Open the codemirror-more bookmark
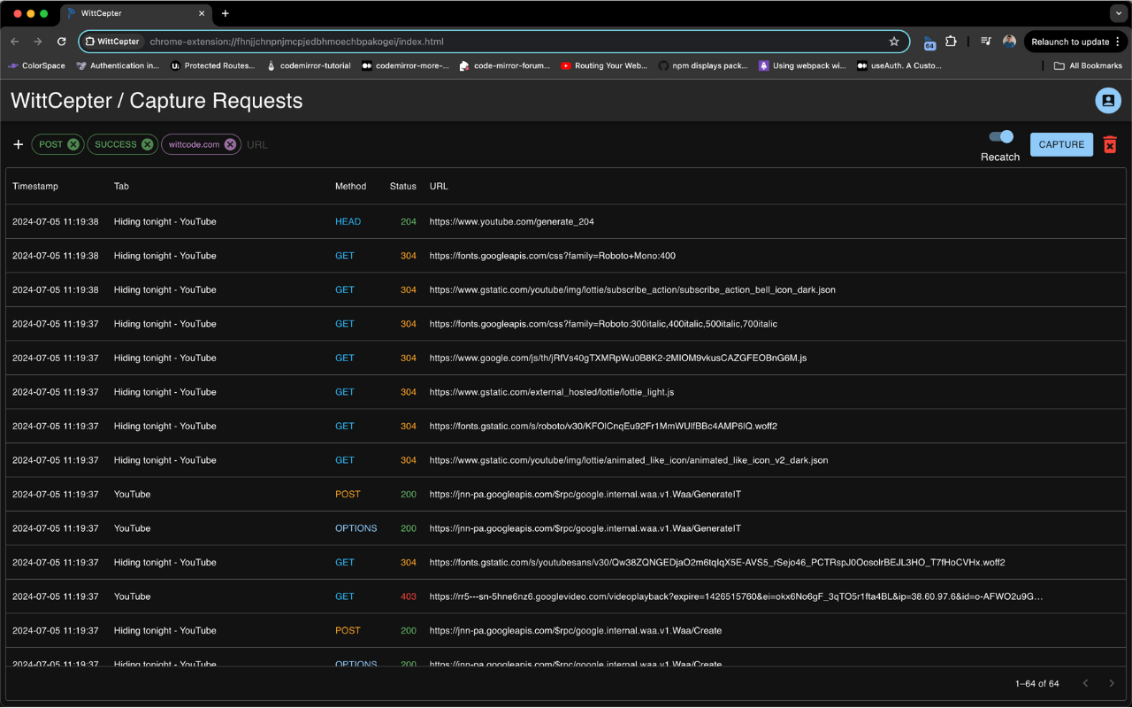The height and width of the screenshot is (708, 1132). coord(405,65)
